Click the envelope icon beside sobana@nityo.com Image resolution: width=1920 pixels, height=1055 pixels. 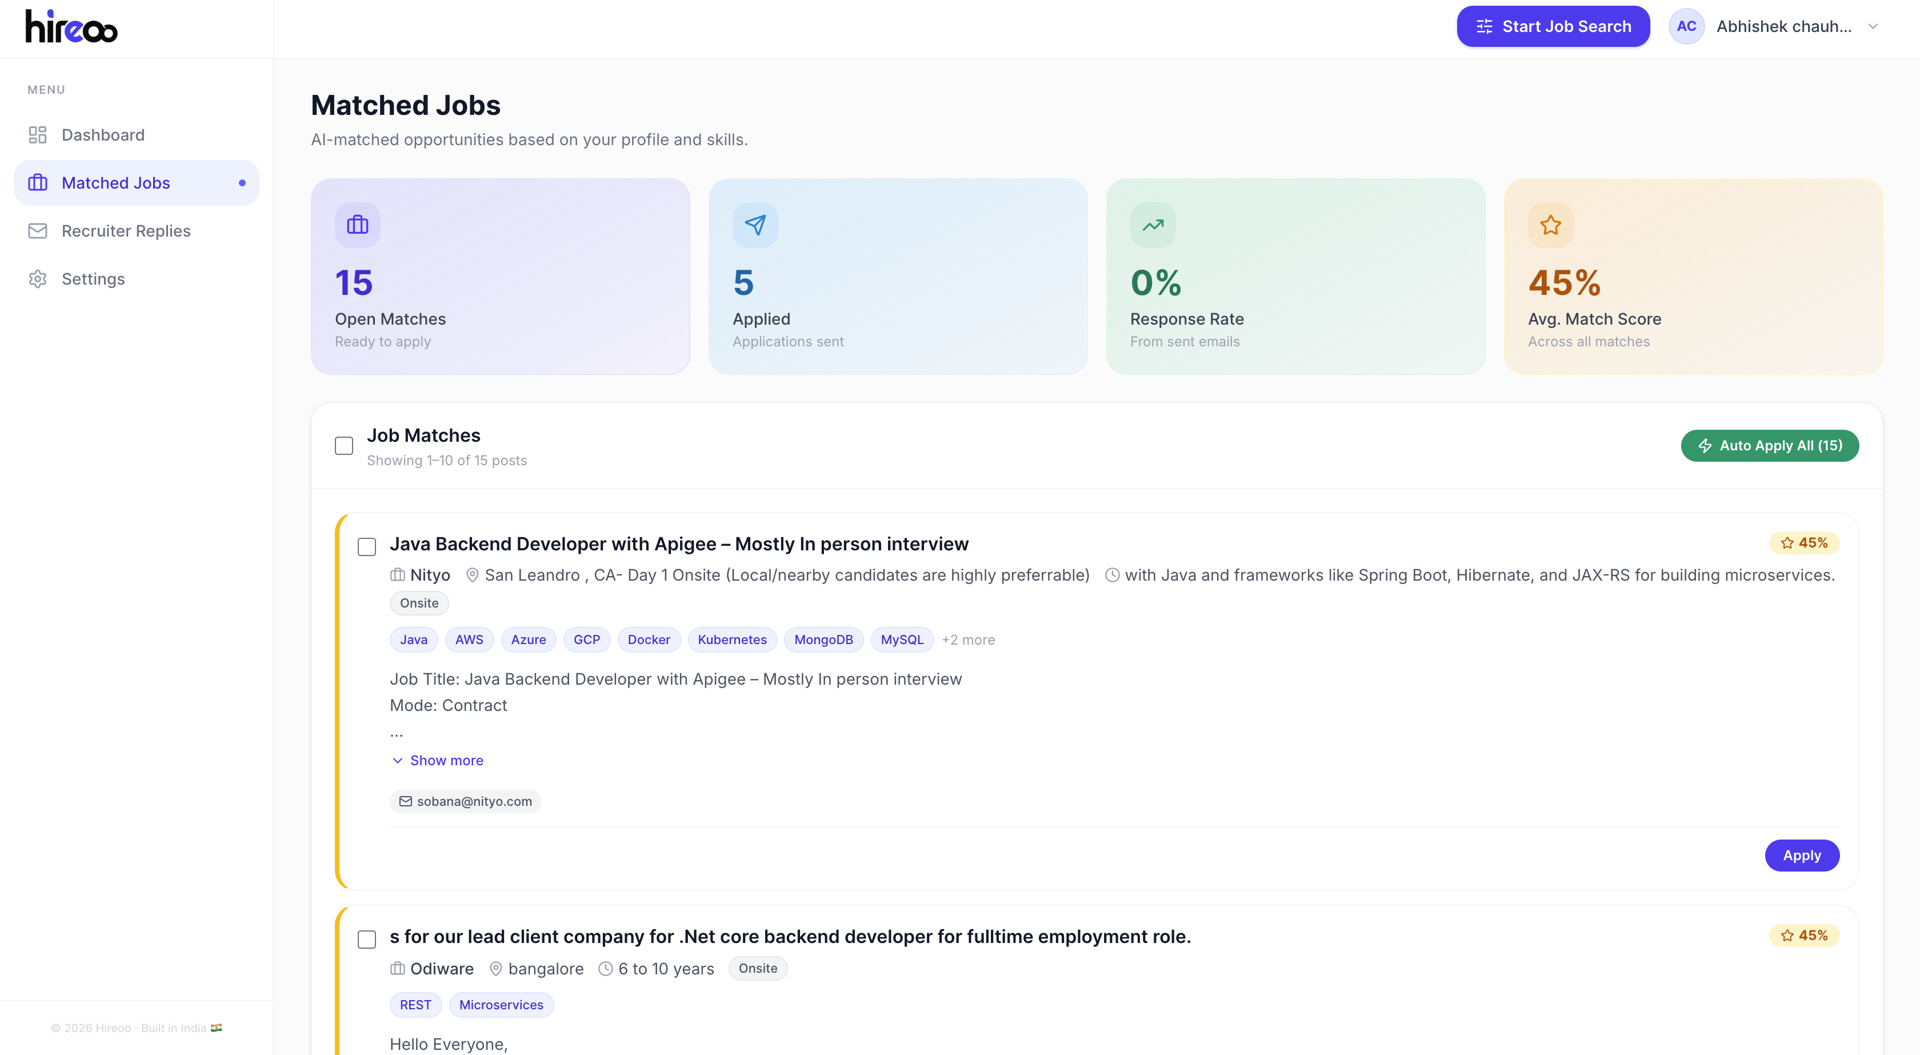406,801
